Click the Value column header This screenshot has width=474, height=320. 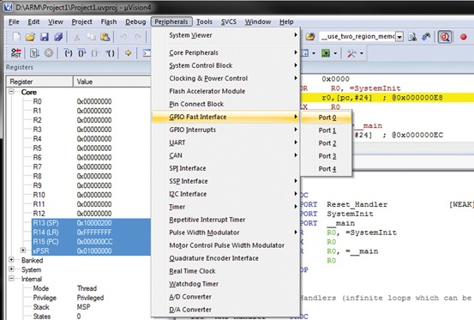point(111,82)
